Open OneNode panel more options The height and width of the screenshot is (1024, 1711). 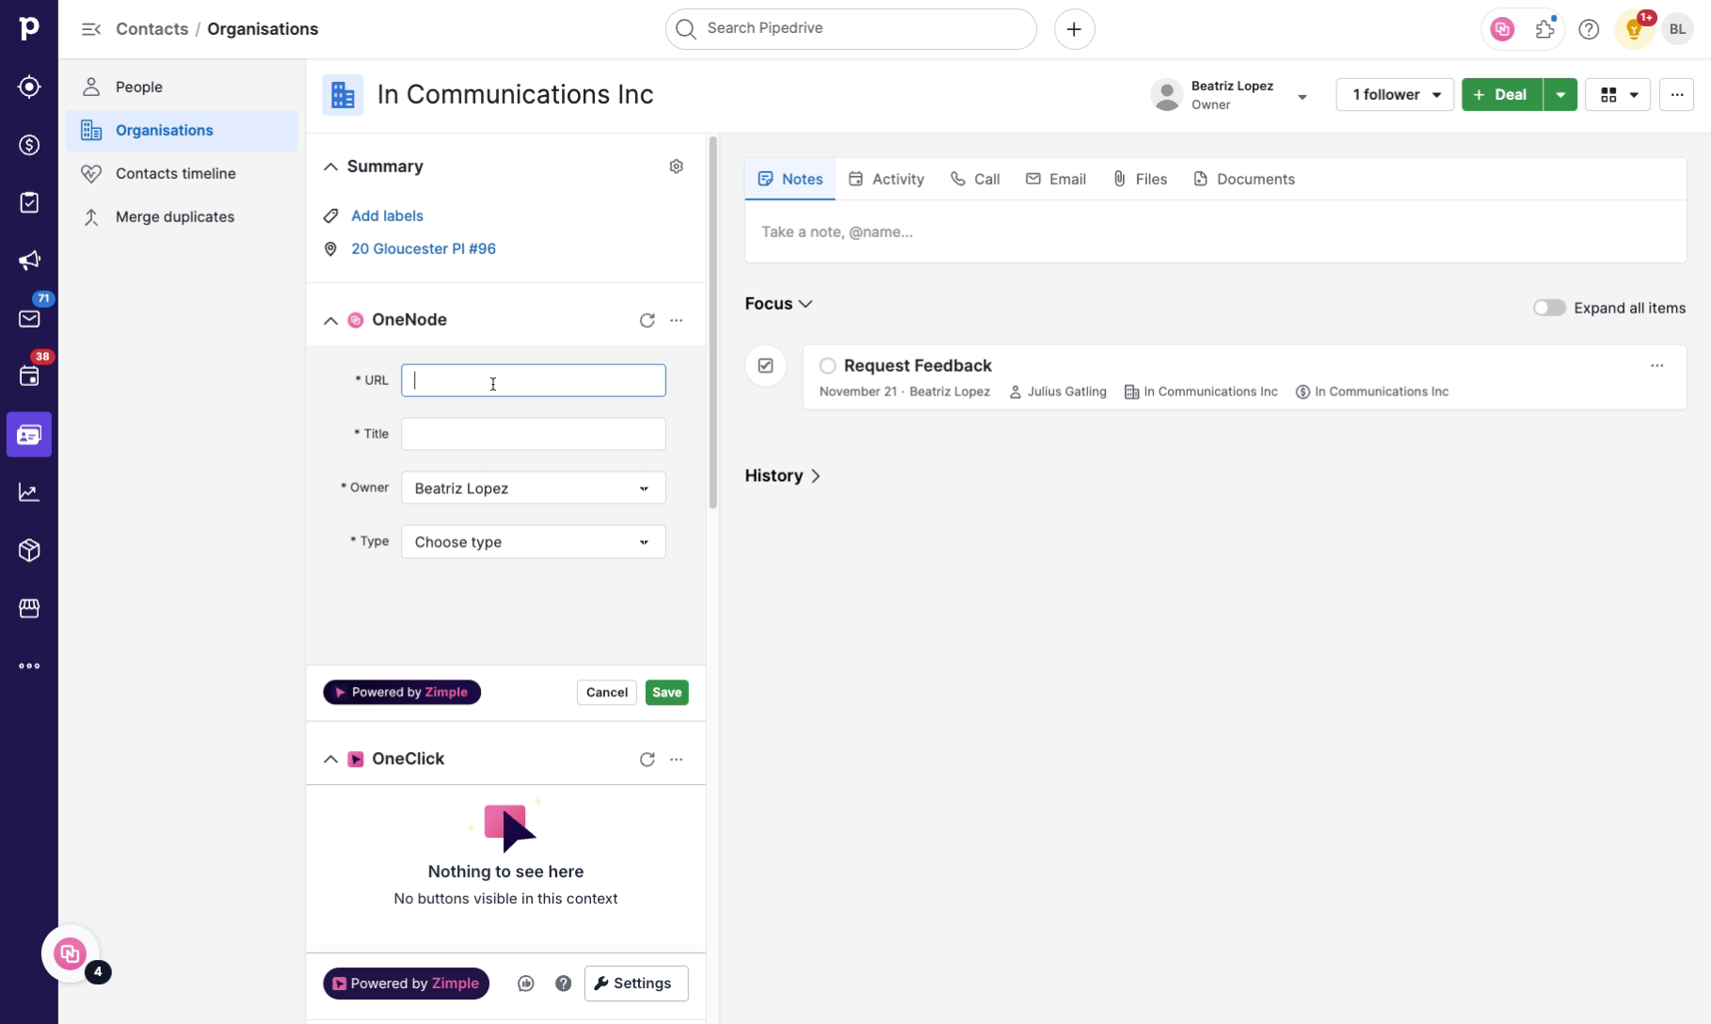click(676, 320)
